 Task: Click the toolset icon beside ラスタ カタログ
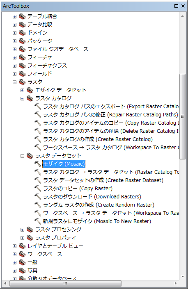pyautogui.click(x=30, y=98)
